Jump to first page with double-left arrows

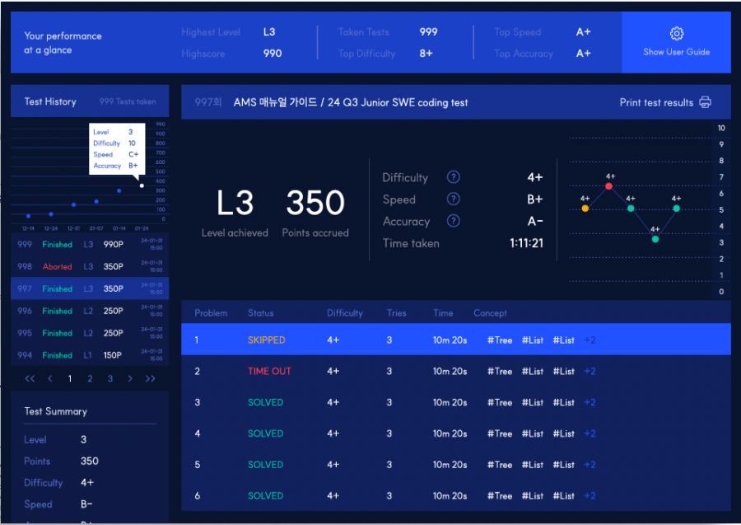(30, 378)
